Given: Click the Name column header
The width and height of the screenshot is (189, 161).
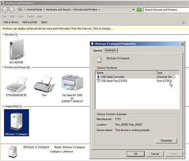Looking at the screenshot, I should click(x=125, y=73).
